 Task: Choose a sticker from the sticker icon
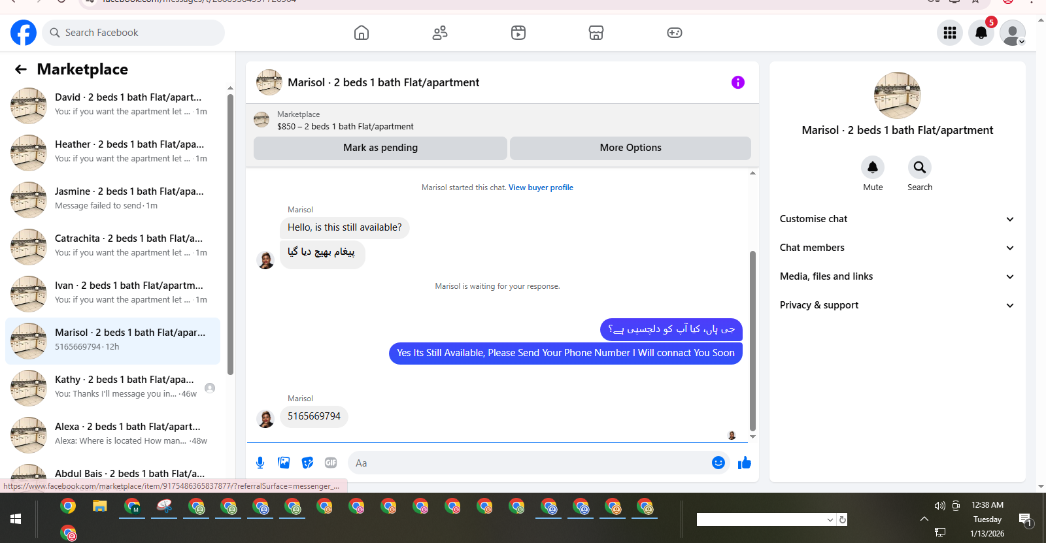tap(307, 463)
